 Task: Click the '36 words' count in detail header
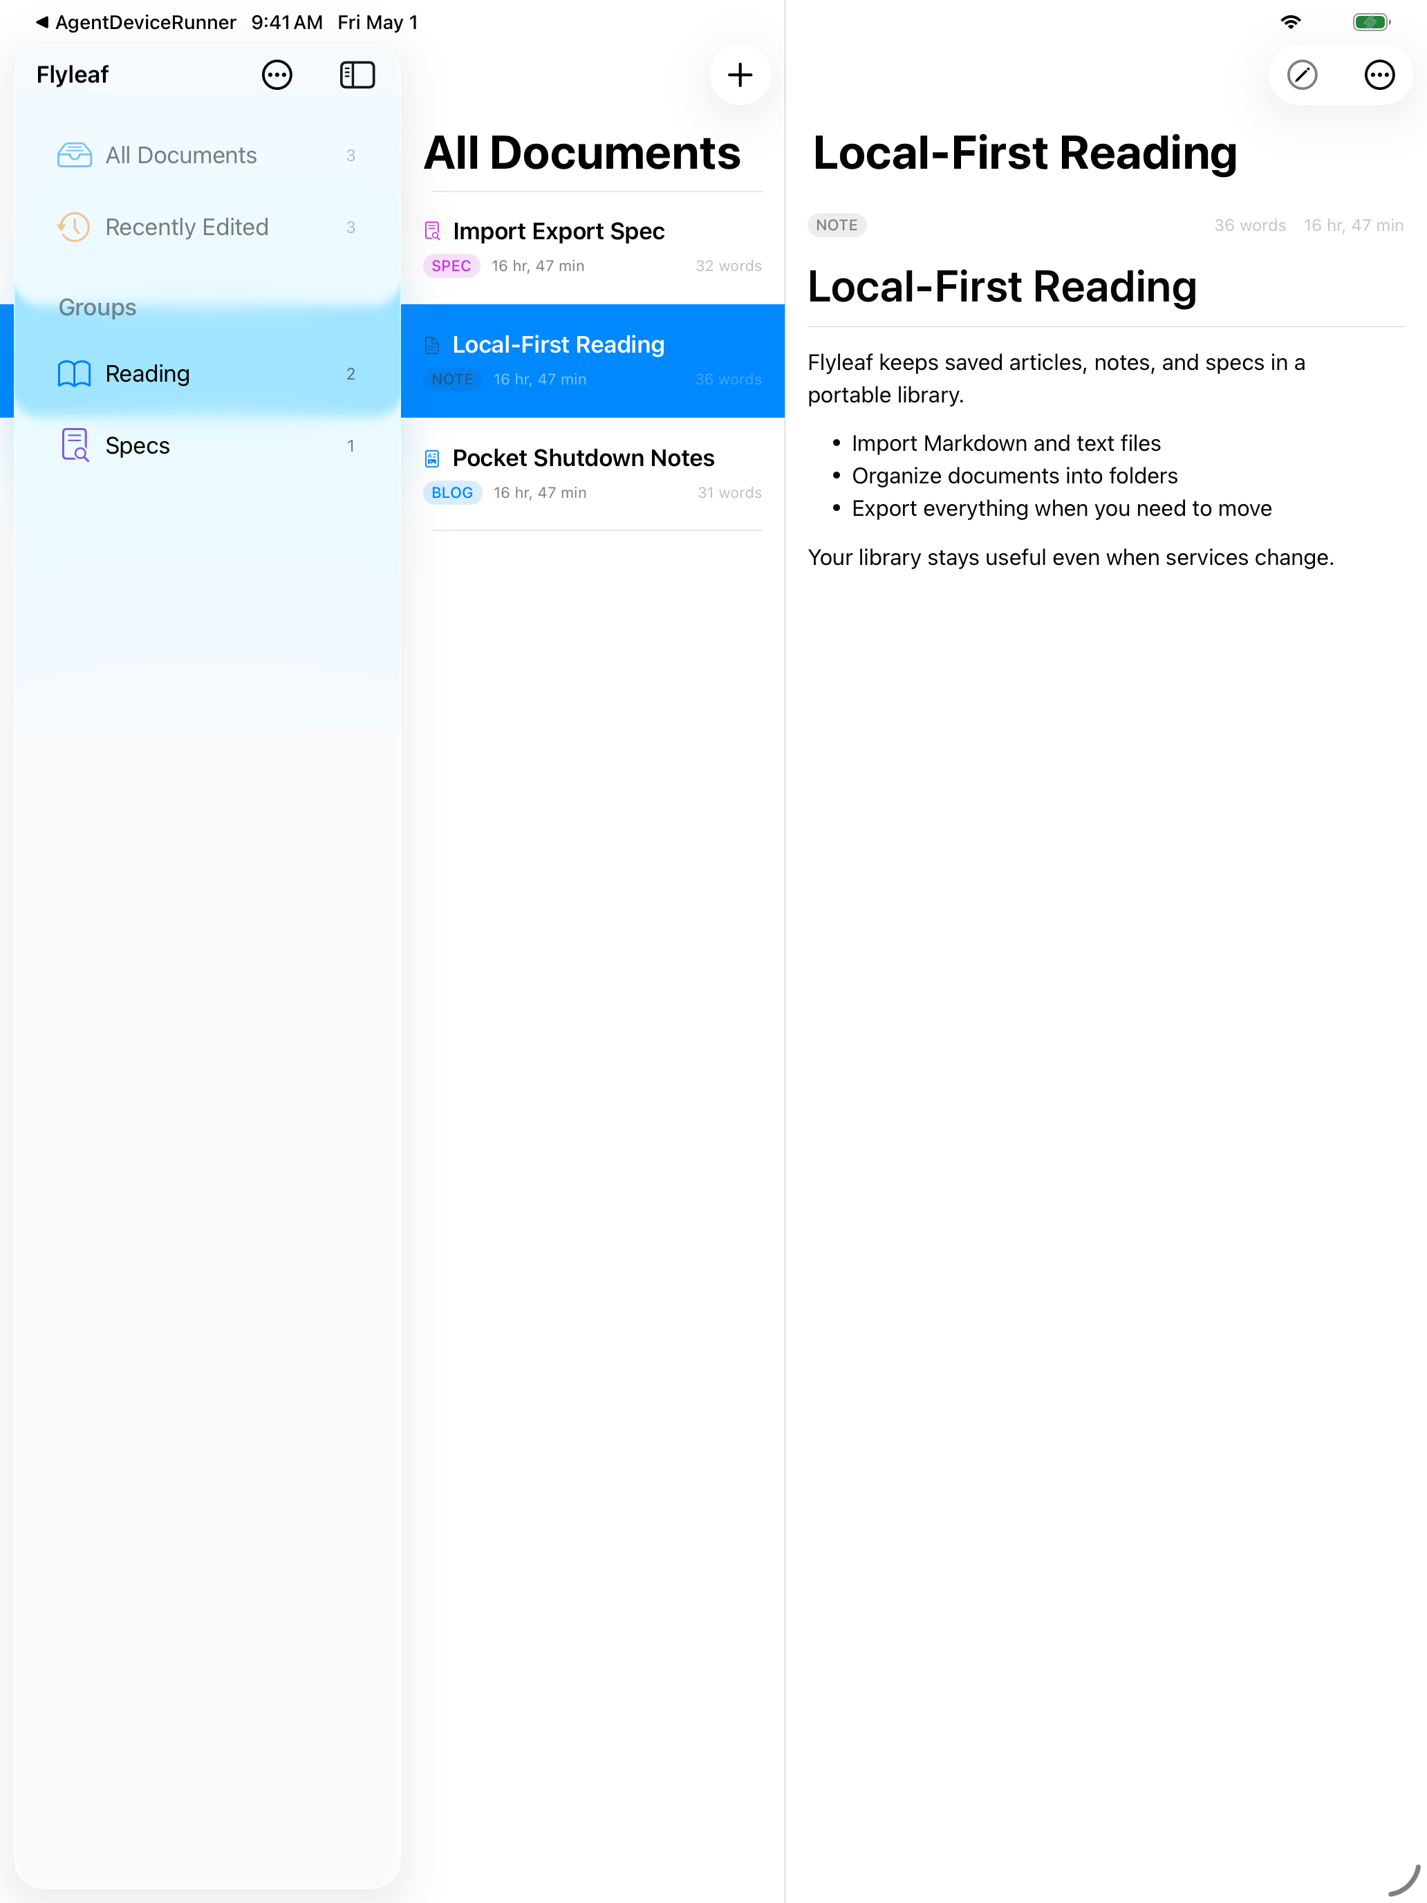point(1250,225)
